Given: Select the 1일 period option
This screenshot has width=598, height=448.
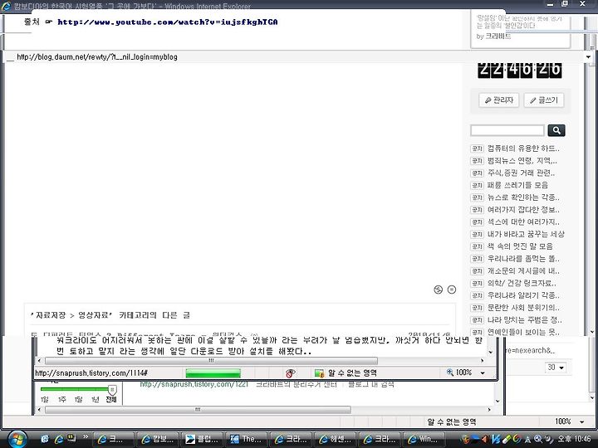Looking at the screenshot, I should coord(45,399).
